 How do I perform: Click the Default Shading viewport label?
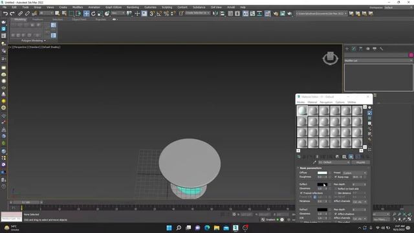(51, 47)
